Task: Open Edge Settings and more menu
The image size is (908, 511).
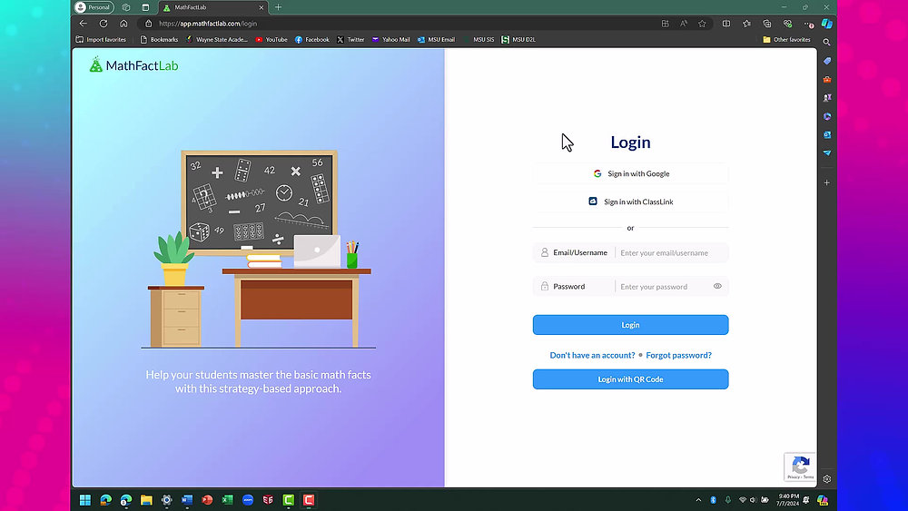Action: [x=808, y=24]
